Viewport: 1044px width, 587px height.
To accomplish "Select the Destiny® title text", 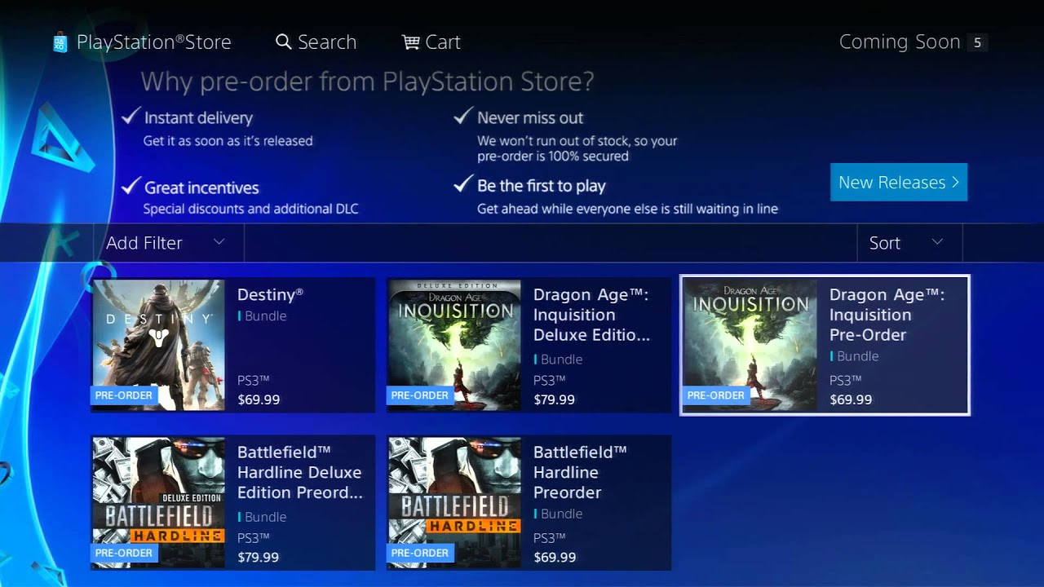I will 270,294.
